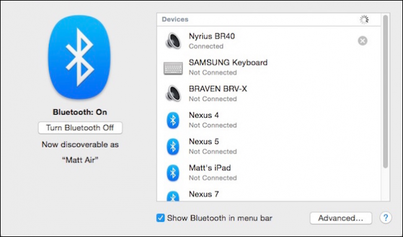
Task: Click the Nyrius BR40 speaker icon
Action: [x=173, y=41]
